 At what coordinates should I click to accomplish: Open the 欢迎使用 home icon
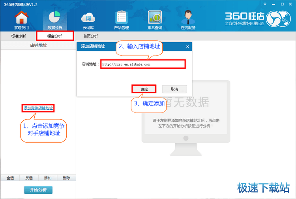pos(21,20)
